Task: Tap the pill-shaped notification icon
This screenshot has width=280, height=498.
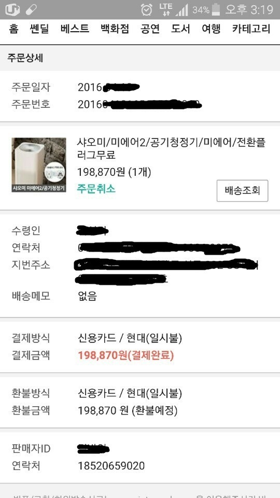Action: pos(31,9)
